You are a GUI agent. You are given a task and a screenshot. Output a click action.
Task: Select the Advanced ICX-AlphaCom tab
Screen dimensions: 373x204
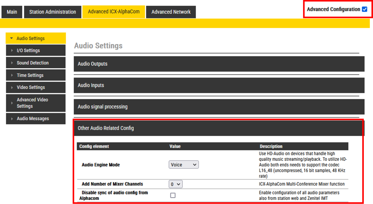[x=113, y=12]
